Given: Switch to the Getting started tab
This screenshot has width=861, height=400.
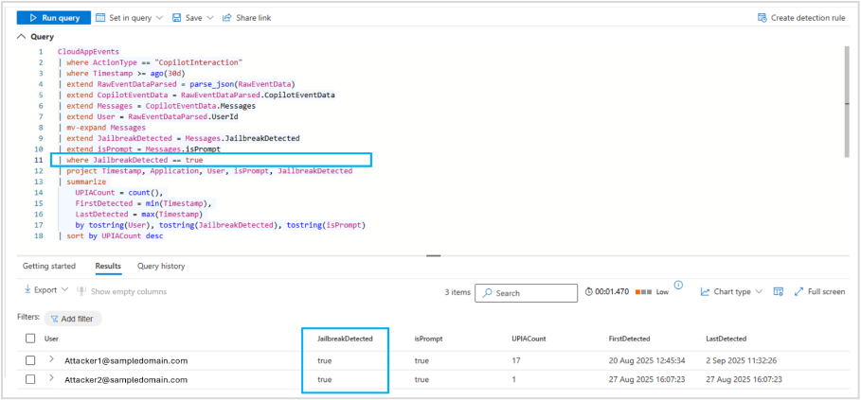Looking at the screenshot, I should pyautogui.click(x=49, y=266).
